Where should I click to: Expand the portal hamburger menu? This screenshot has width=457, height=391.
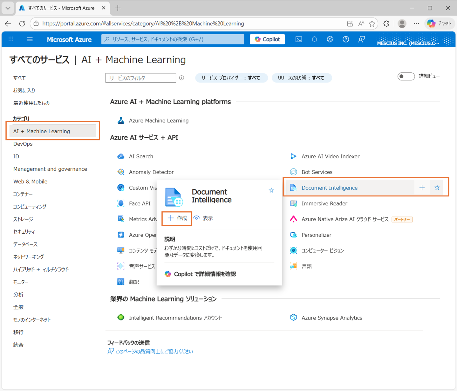click(x=30, y=39)
